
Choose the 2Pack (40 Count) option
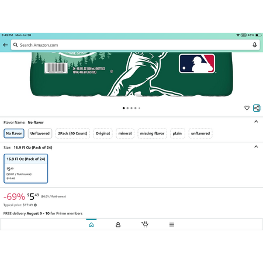click(x=72, y=133)
